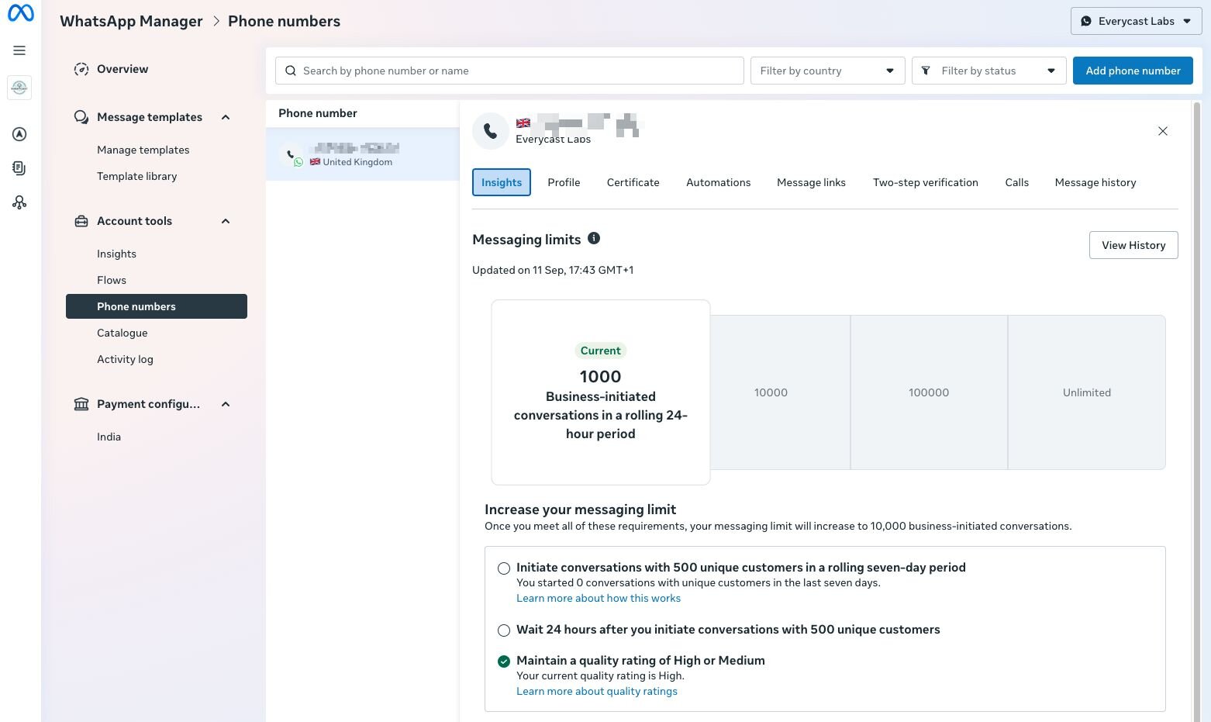Click the document list icon in left rail

pos(19,168)
